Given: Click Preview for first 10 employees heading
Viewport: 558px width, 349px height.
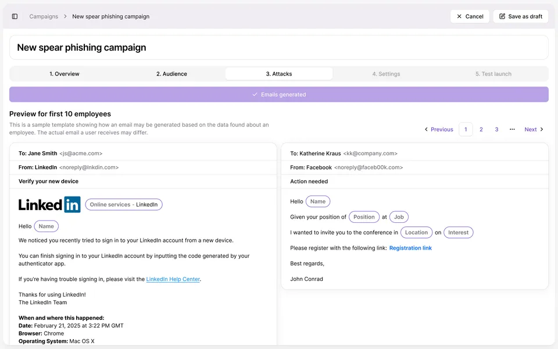Looking at the screenshot, I should (60, 114).
